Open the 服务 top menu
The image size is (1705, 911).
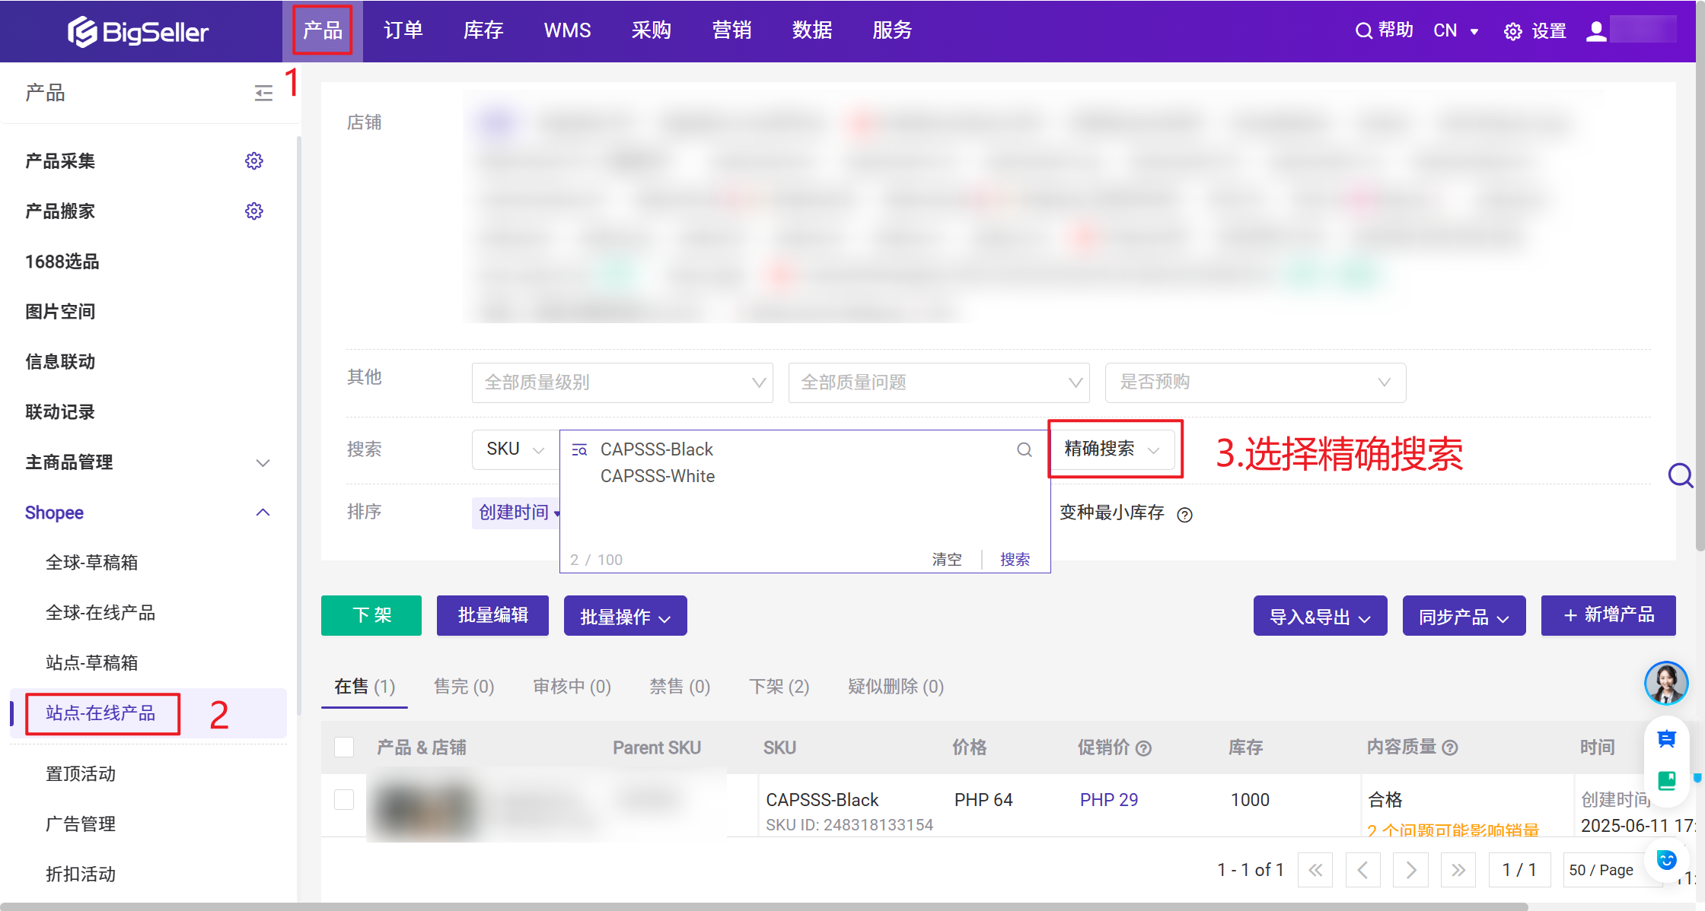(892, 30)
